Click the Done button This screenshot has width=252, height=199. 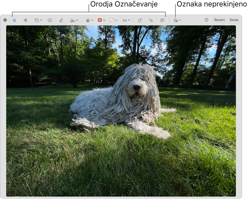tap(234, 20)
